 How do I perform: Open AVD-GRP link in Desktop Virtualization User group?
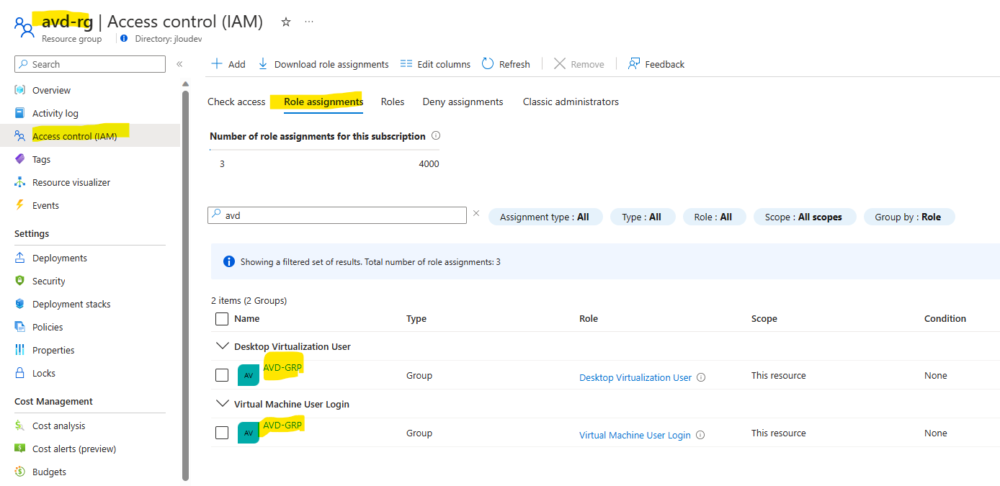tap(282, 367)
